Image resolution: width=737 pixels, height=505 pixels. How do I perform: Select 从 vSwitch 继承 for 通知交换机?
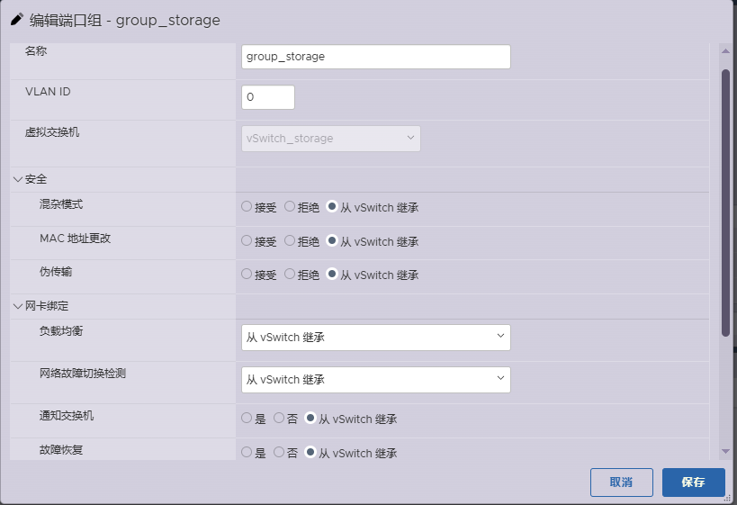(x=310, y=418)
